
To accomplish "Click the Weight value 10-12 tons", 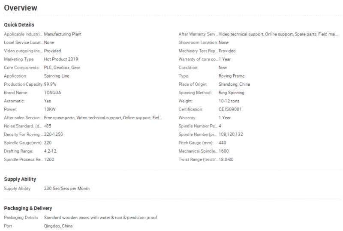I will point(229,101).
